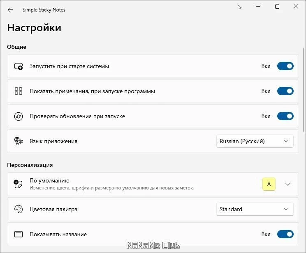
Task: Toggle Запустить при старте системы switch
Action: (285, 66)
